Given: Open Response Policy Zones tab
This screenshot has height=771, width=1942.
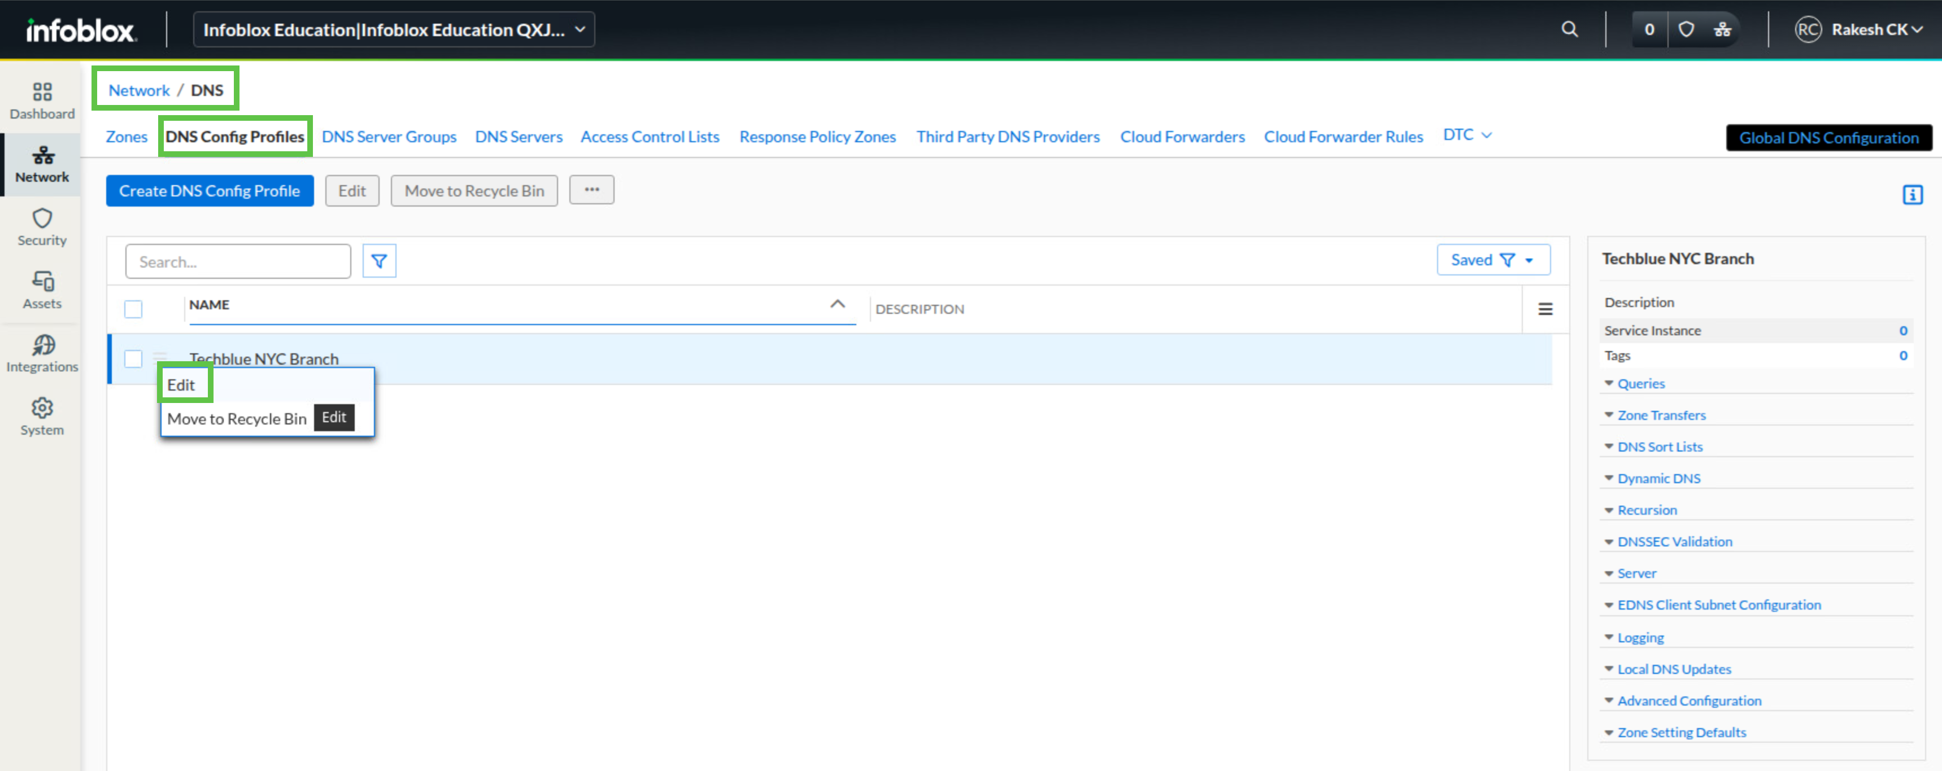Looking at the screenshot, I should pyautogui.click(x=817, y=136).
